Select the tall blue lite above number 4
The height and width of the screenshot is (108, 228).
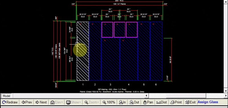click(x=129, y=59)
